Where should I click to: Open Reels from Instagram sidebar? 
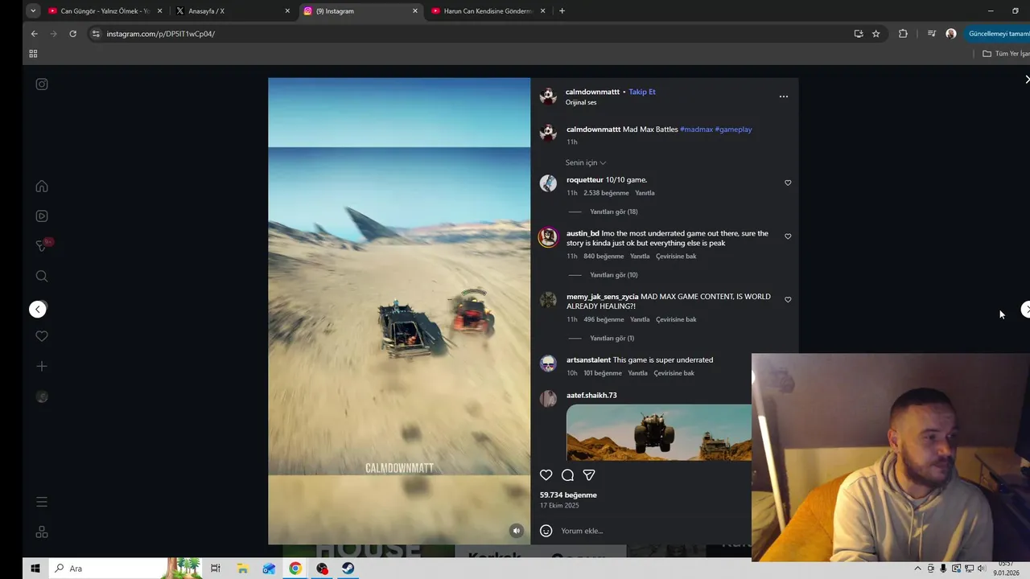pos(42,216)
